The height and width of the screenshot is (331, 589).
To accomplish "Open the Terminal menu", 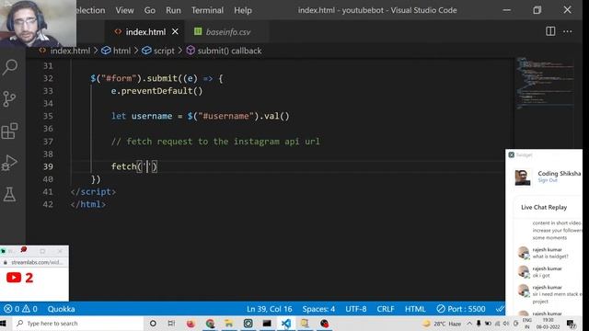I will [207, 10].
